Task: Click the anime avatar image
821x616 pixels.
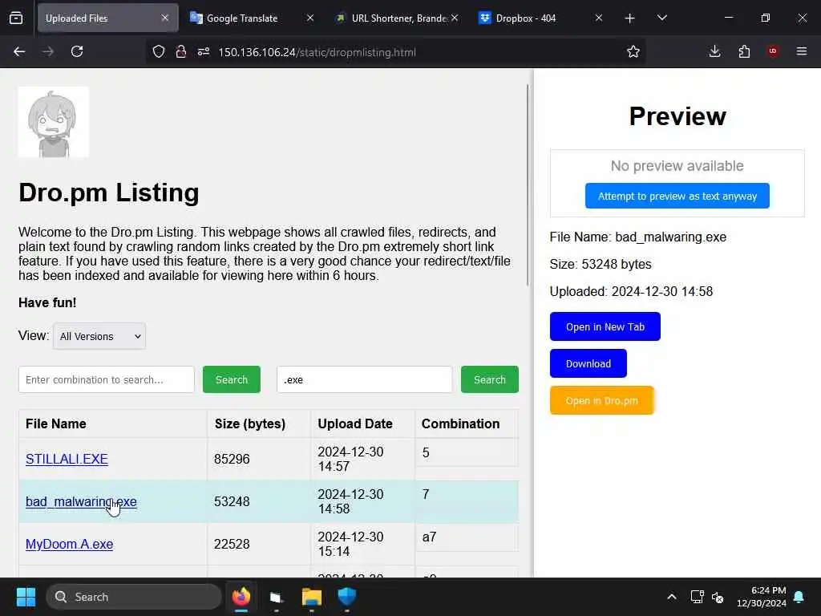Action: (54, 122)
